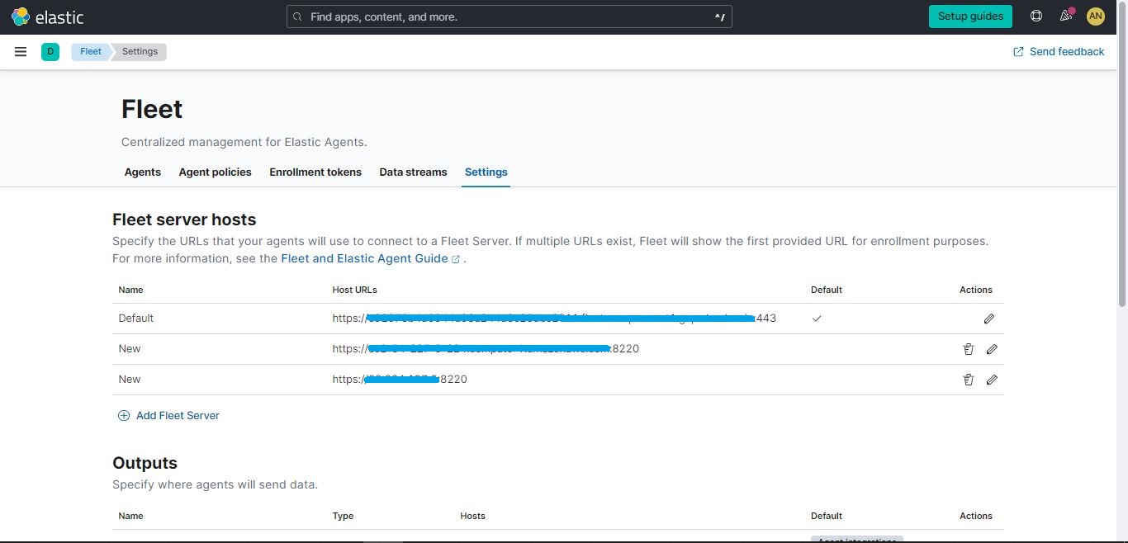Click the search magnifier icon
The image size is (1128, 543).
coord(297,17)
